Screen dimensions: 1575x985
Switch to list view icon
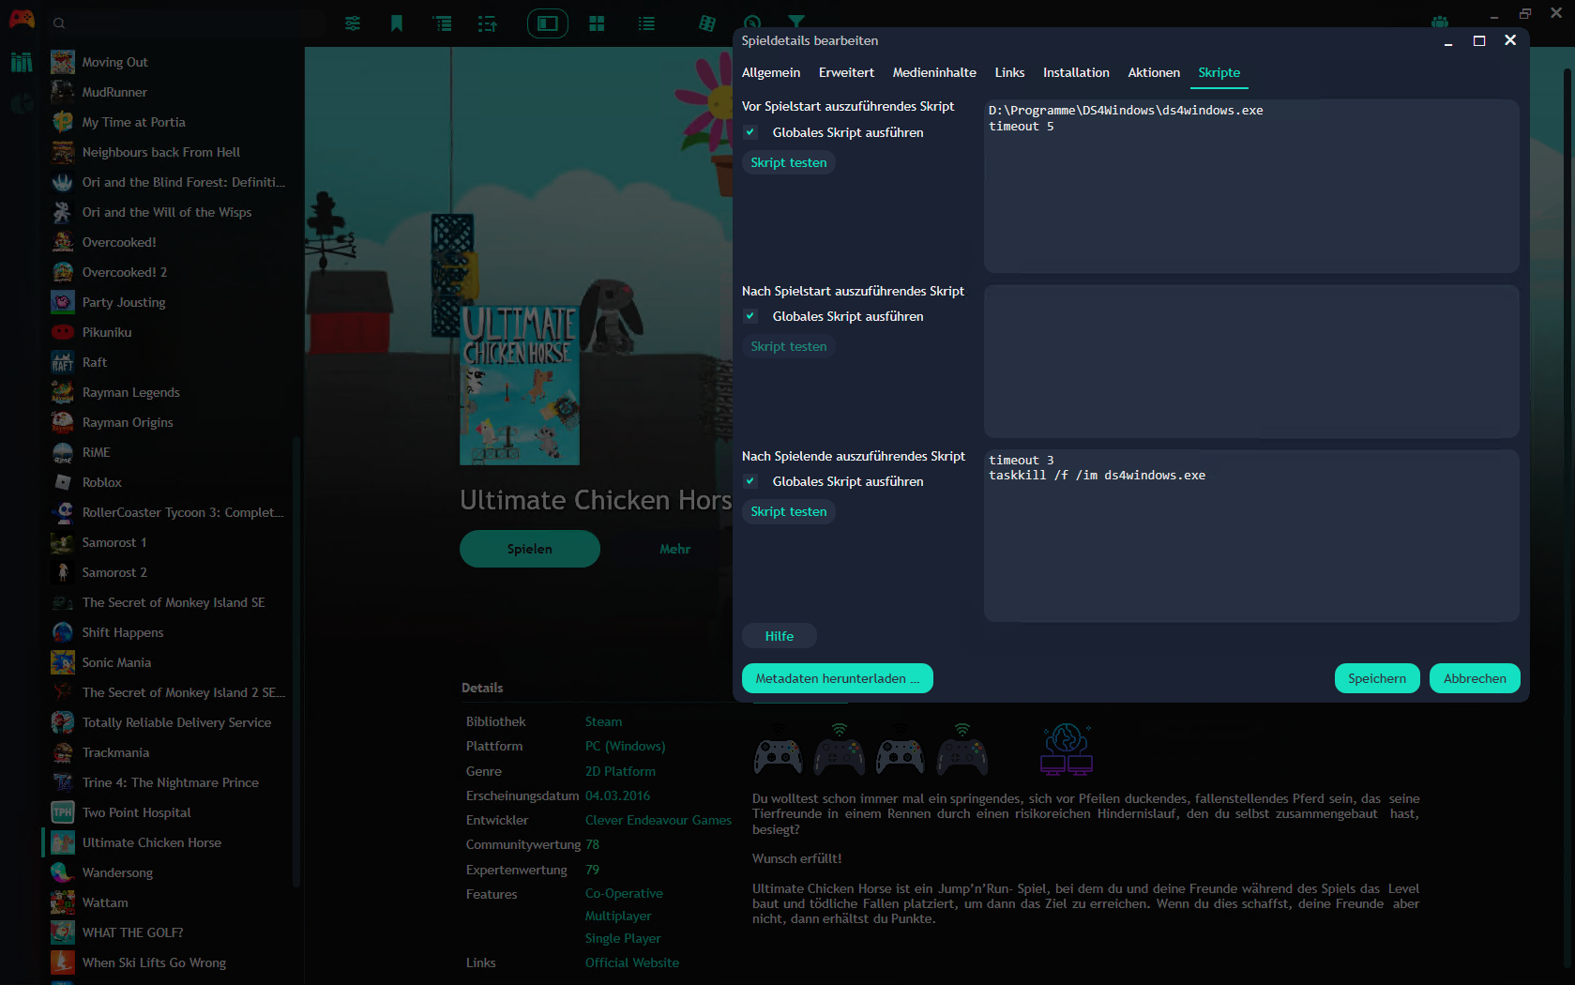pyautogui.click(x=646, y=23)
